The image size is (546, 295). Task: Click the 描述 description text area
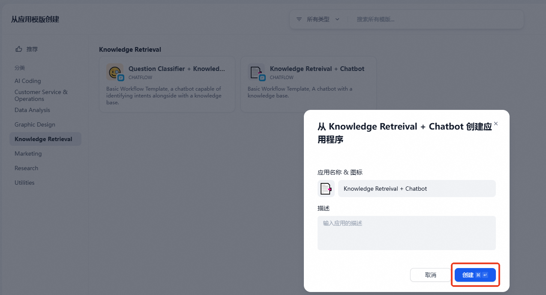coord(406,233)
